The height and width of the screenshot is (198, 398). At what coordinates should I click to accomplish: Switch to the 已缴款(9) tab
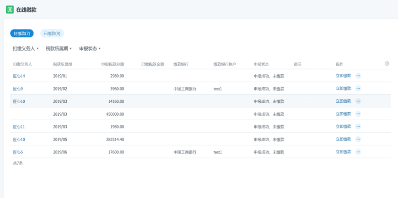pyautogui.click(x=52, y=33)
